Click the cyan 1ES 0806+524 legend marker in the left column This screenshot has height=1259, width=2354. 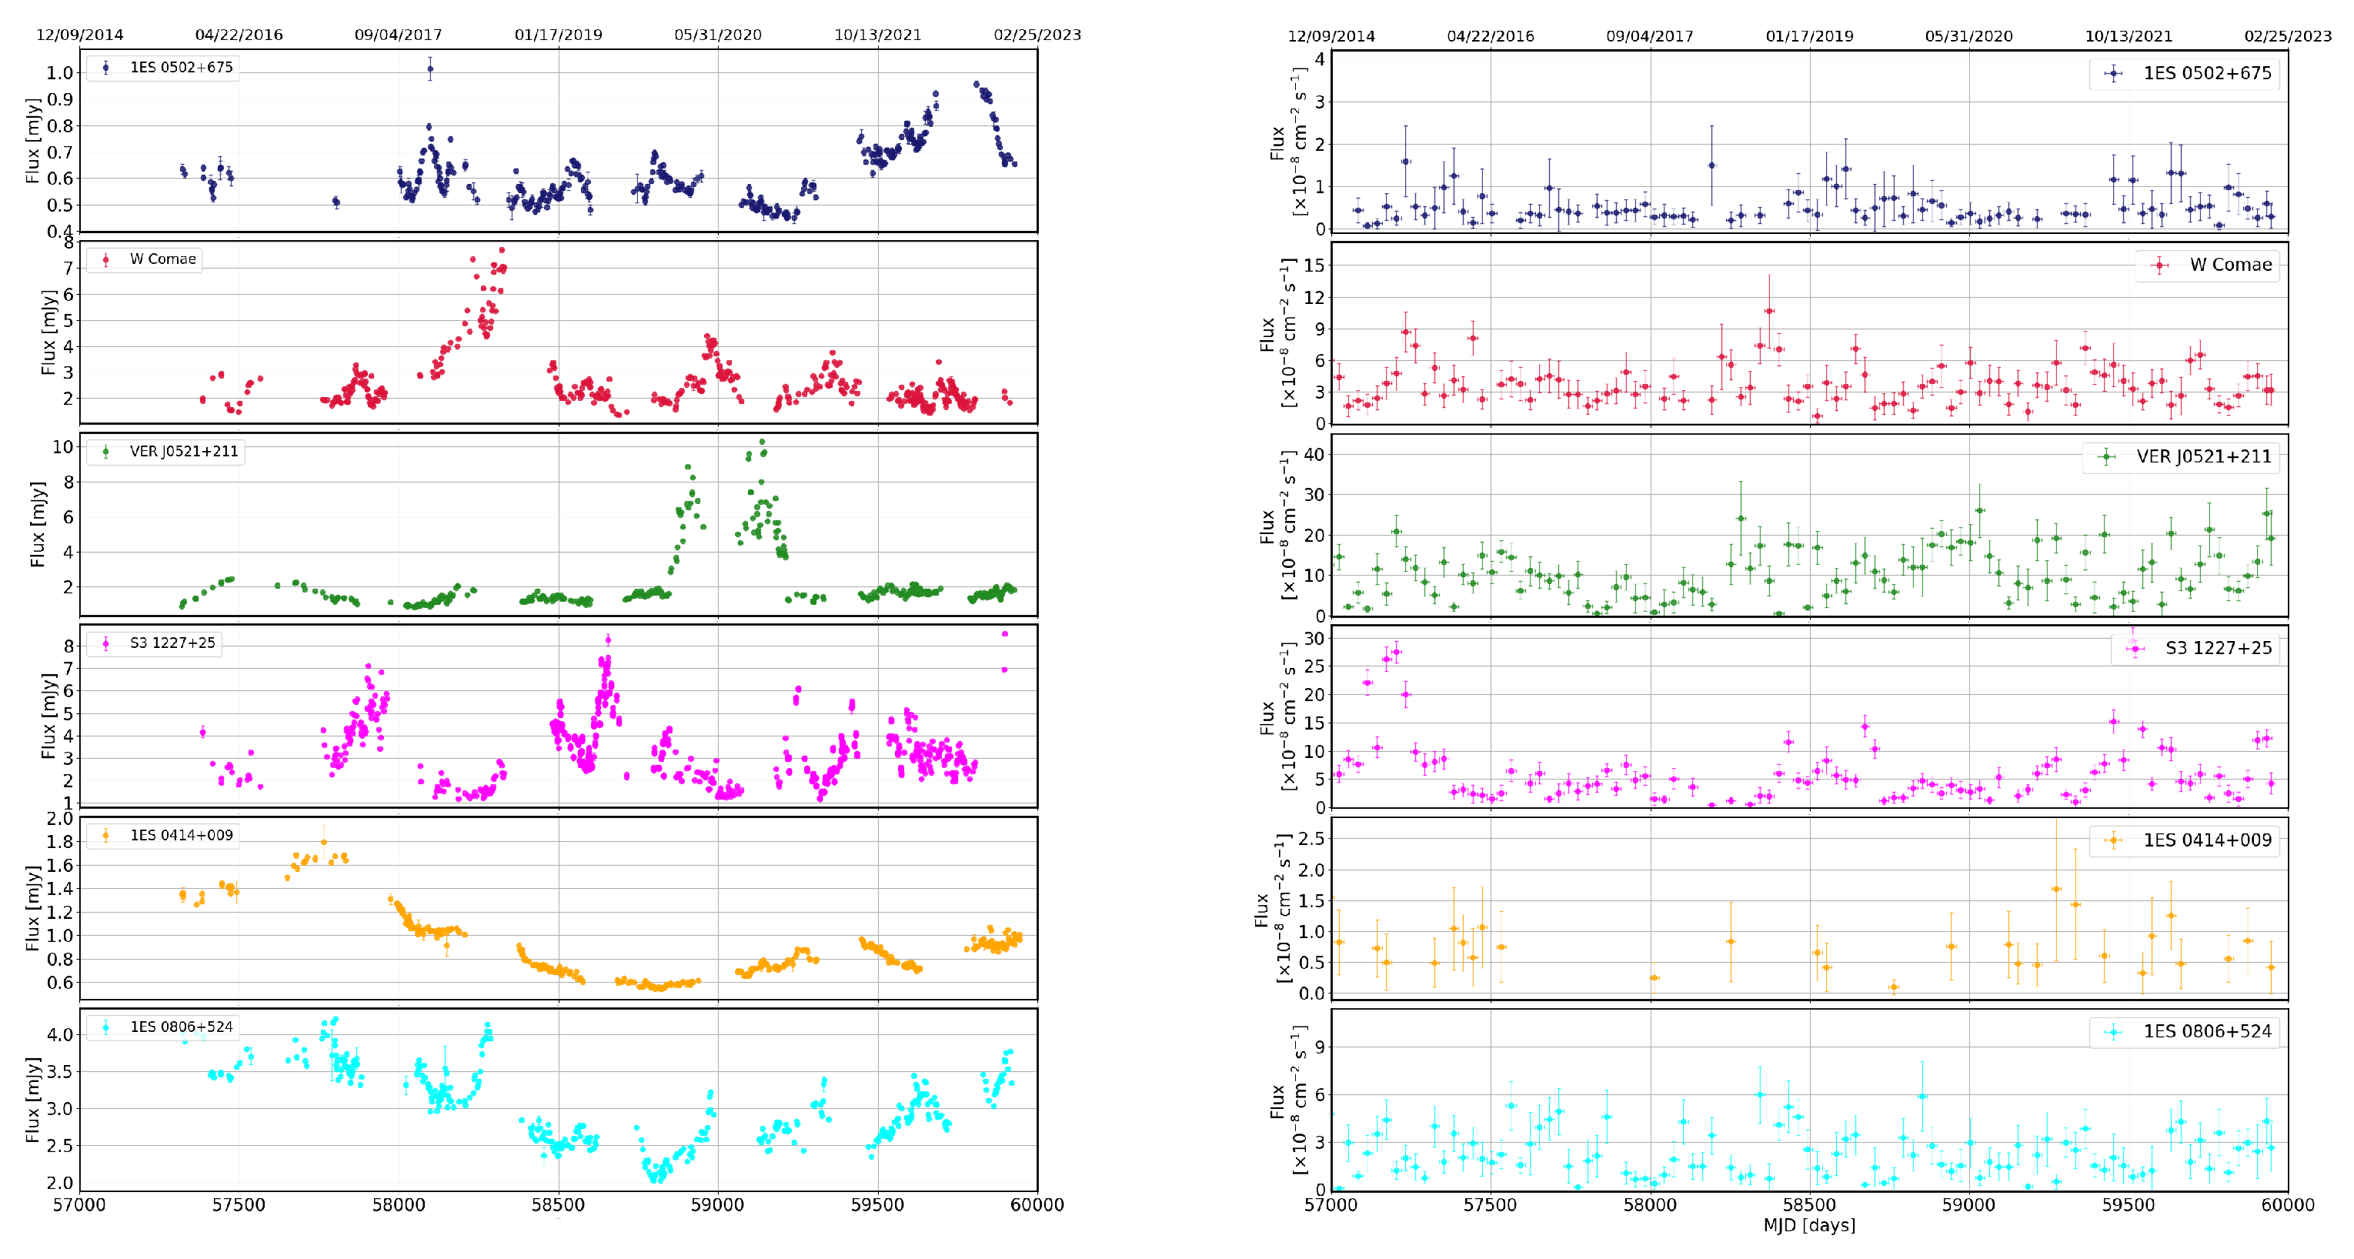106,1027
